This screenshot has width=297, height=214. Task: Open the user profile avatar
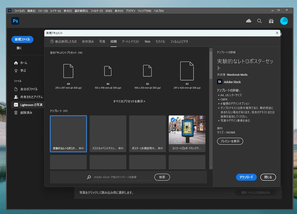pyautogui.click(x=284, y=21)
